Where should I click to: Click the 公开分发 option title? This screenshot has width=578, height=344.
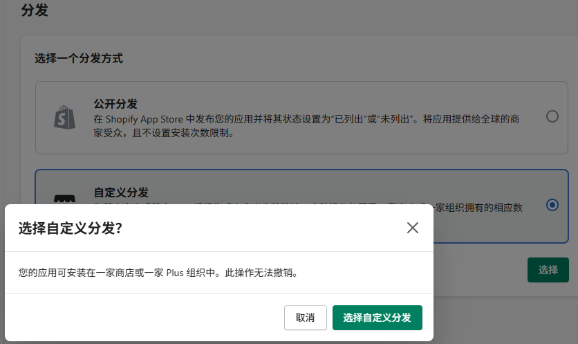[115, 104]
